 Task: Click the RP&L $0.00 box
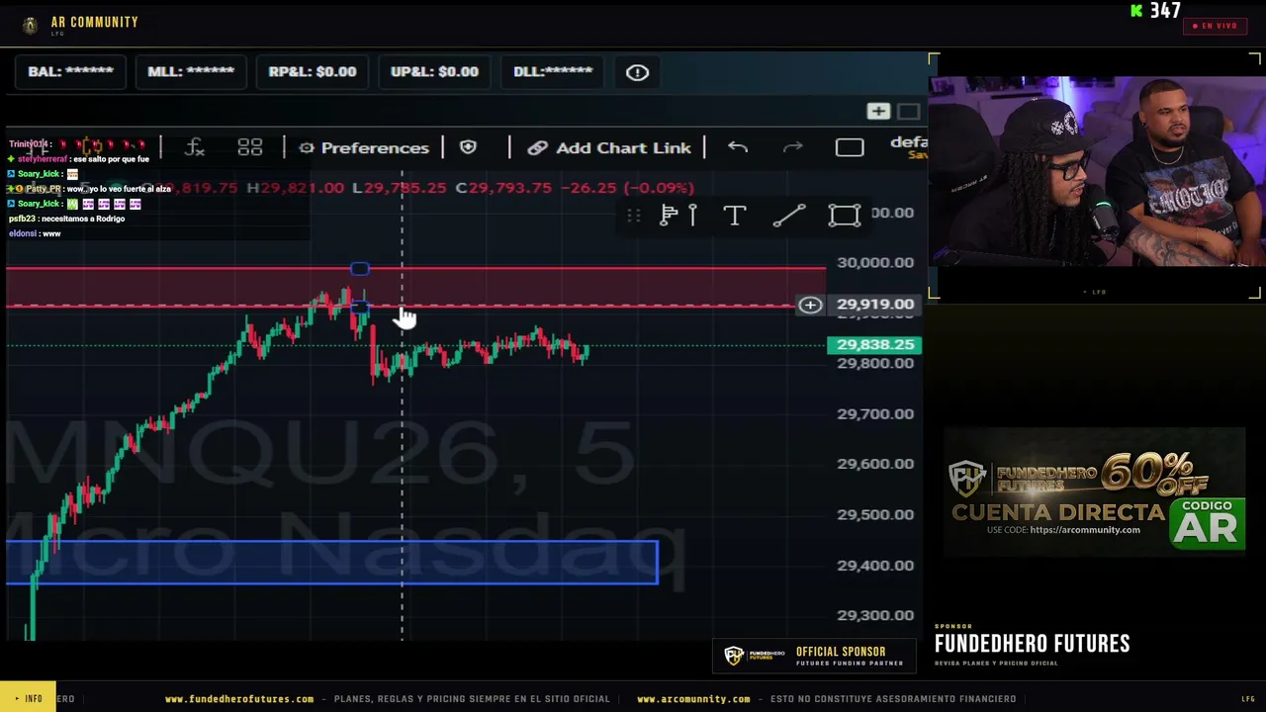click(312, 72)
